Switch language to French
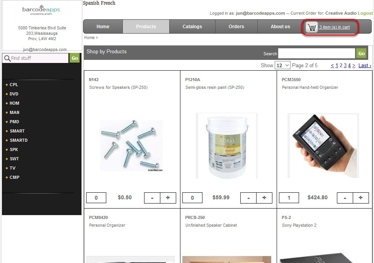 108,3
